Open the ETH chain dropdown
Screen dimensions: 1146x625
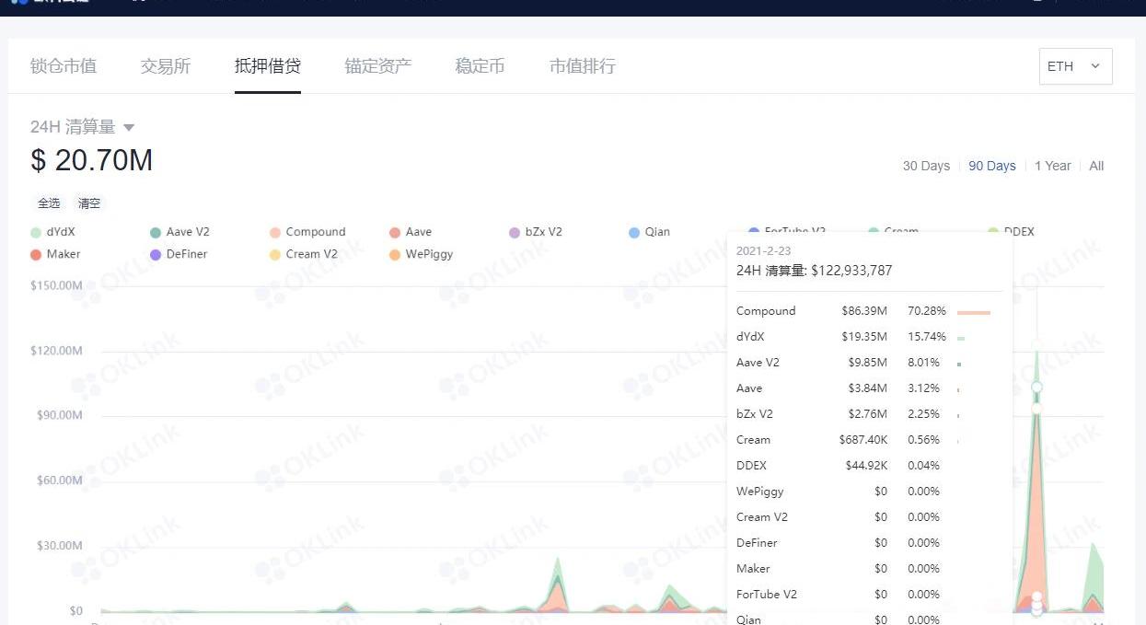(1074, 66)
